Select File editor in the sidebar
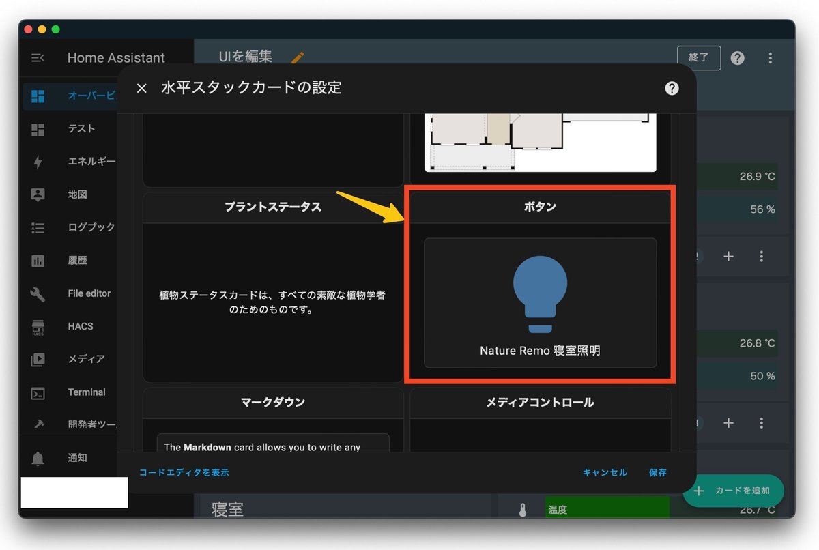Image resolution: width=819 pixels, height=550 pixels. point(89,293)
